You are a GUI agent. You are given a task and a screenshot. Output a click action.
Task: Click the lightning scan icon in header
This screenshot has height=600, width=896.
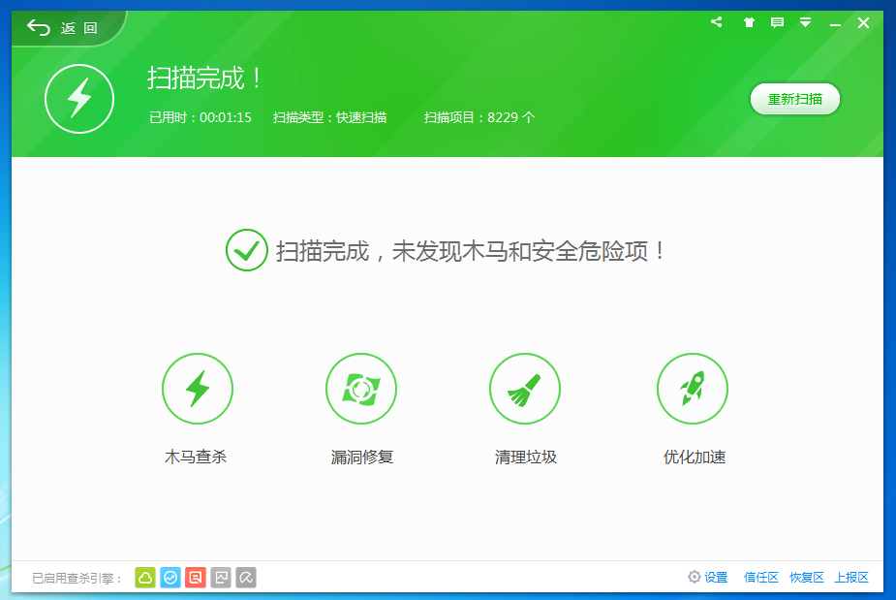tap(79, 98)
